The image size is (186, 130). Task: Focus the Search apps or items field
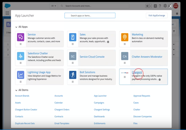(x=90, y=16)
